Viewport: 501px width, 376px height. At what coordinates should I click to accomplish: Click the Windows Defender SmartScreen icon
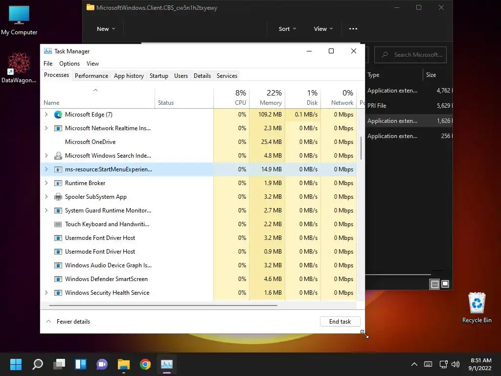(58, 279)
